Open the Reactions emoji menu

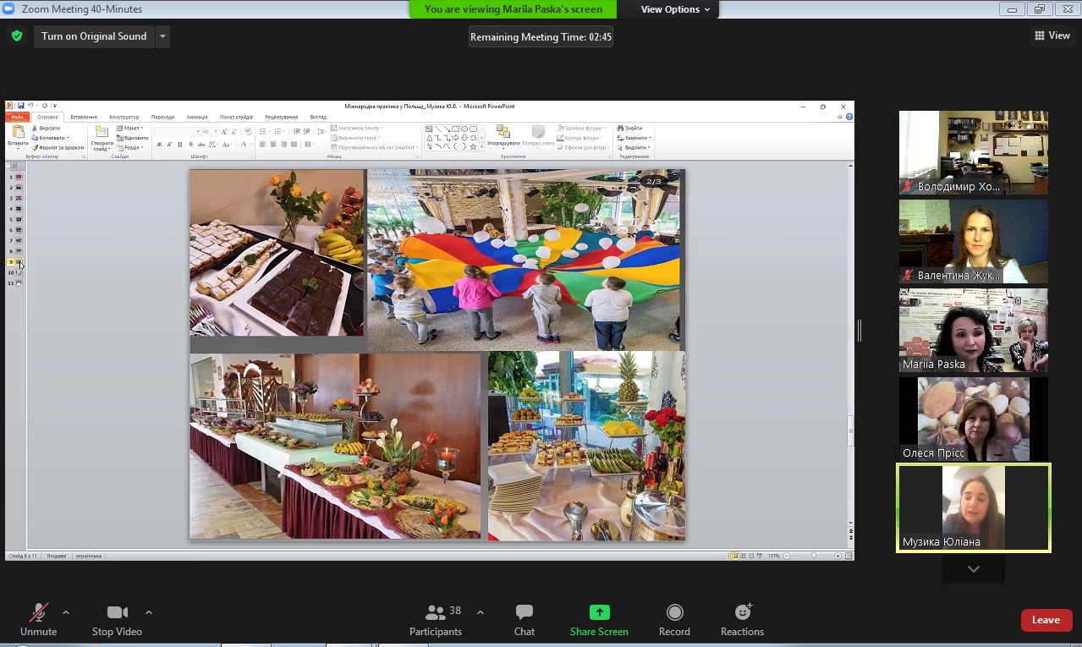point(742,612)
